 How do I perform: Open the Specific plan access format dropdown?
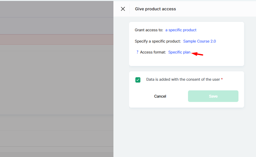(179, 52)
